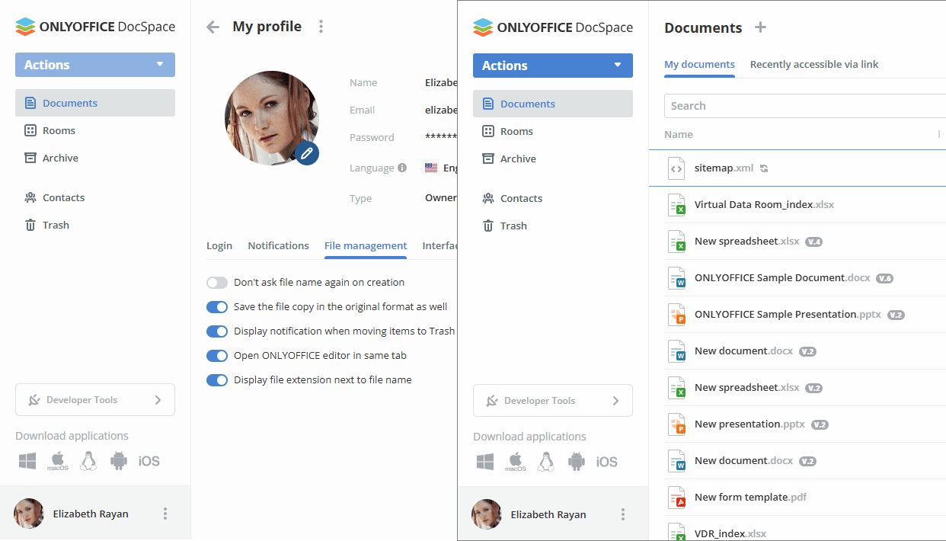Refresh sitemap.xml using its sync icon
The height and width of the screenshot is (541, 946).
764,168
